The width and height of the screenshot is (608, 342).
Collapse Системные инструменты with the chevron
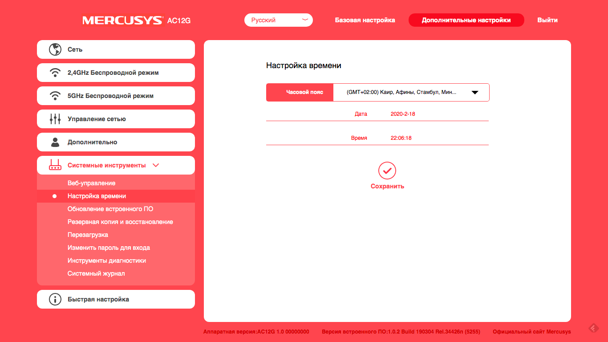(156, 165)
